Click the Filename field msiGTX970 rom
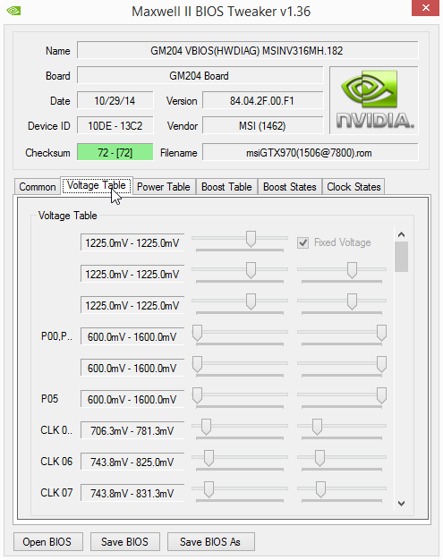443x560 pixels. pos(310,152)
